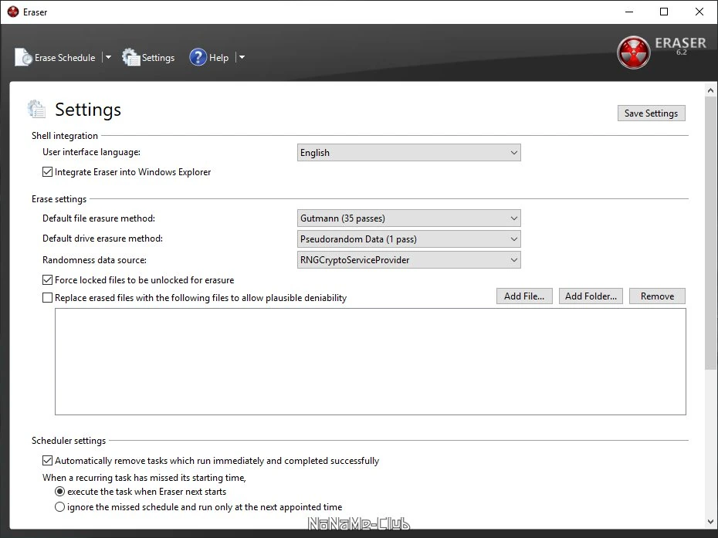Click the Erase Schedule toolbar label
Screen dimensions: 718x538
(x=65, y=58)
